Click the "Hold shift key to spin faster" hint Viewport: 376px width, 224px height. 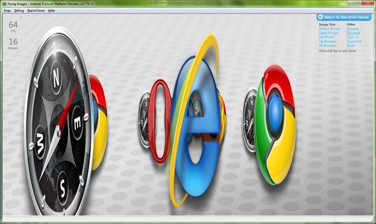pos(337,51)
